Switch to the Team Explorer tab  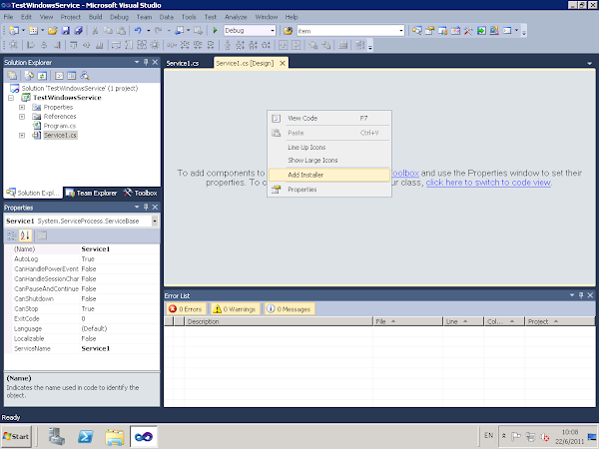(x=92, y=193)
